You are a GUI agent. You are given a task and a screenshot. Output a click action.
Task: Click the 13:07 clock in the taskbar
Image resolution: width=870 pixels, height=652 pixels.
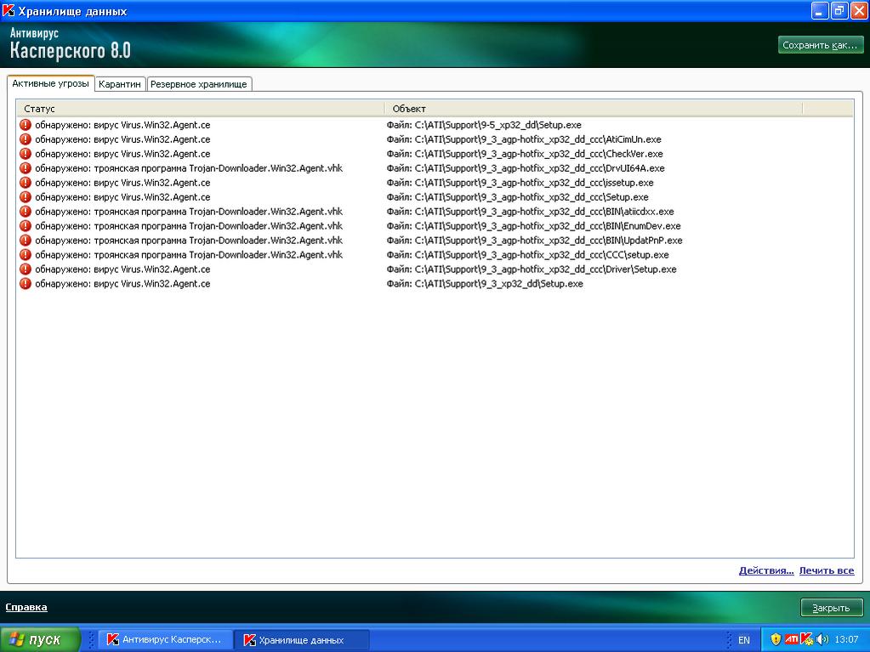[x=846, y=639]
